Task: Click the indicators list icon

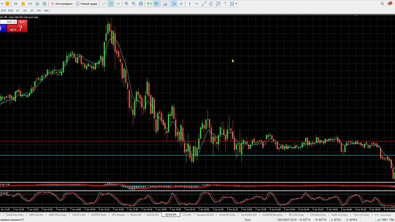Action: (165, 4)
